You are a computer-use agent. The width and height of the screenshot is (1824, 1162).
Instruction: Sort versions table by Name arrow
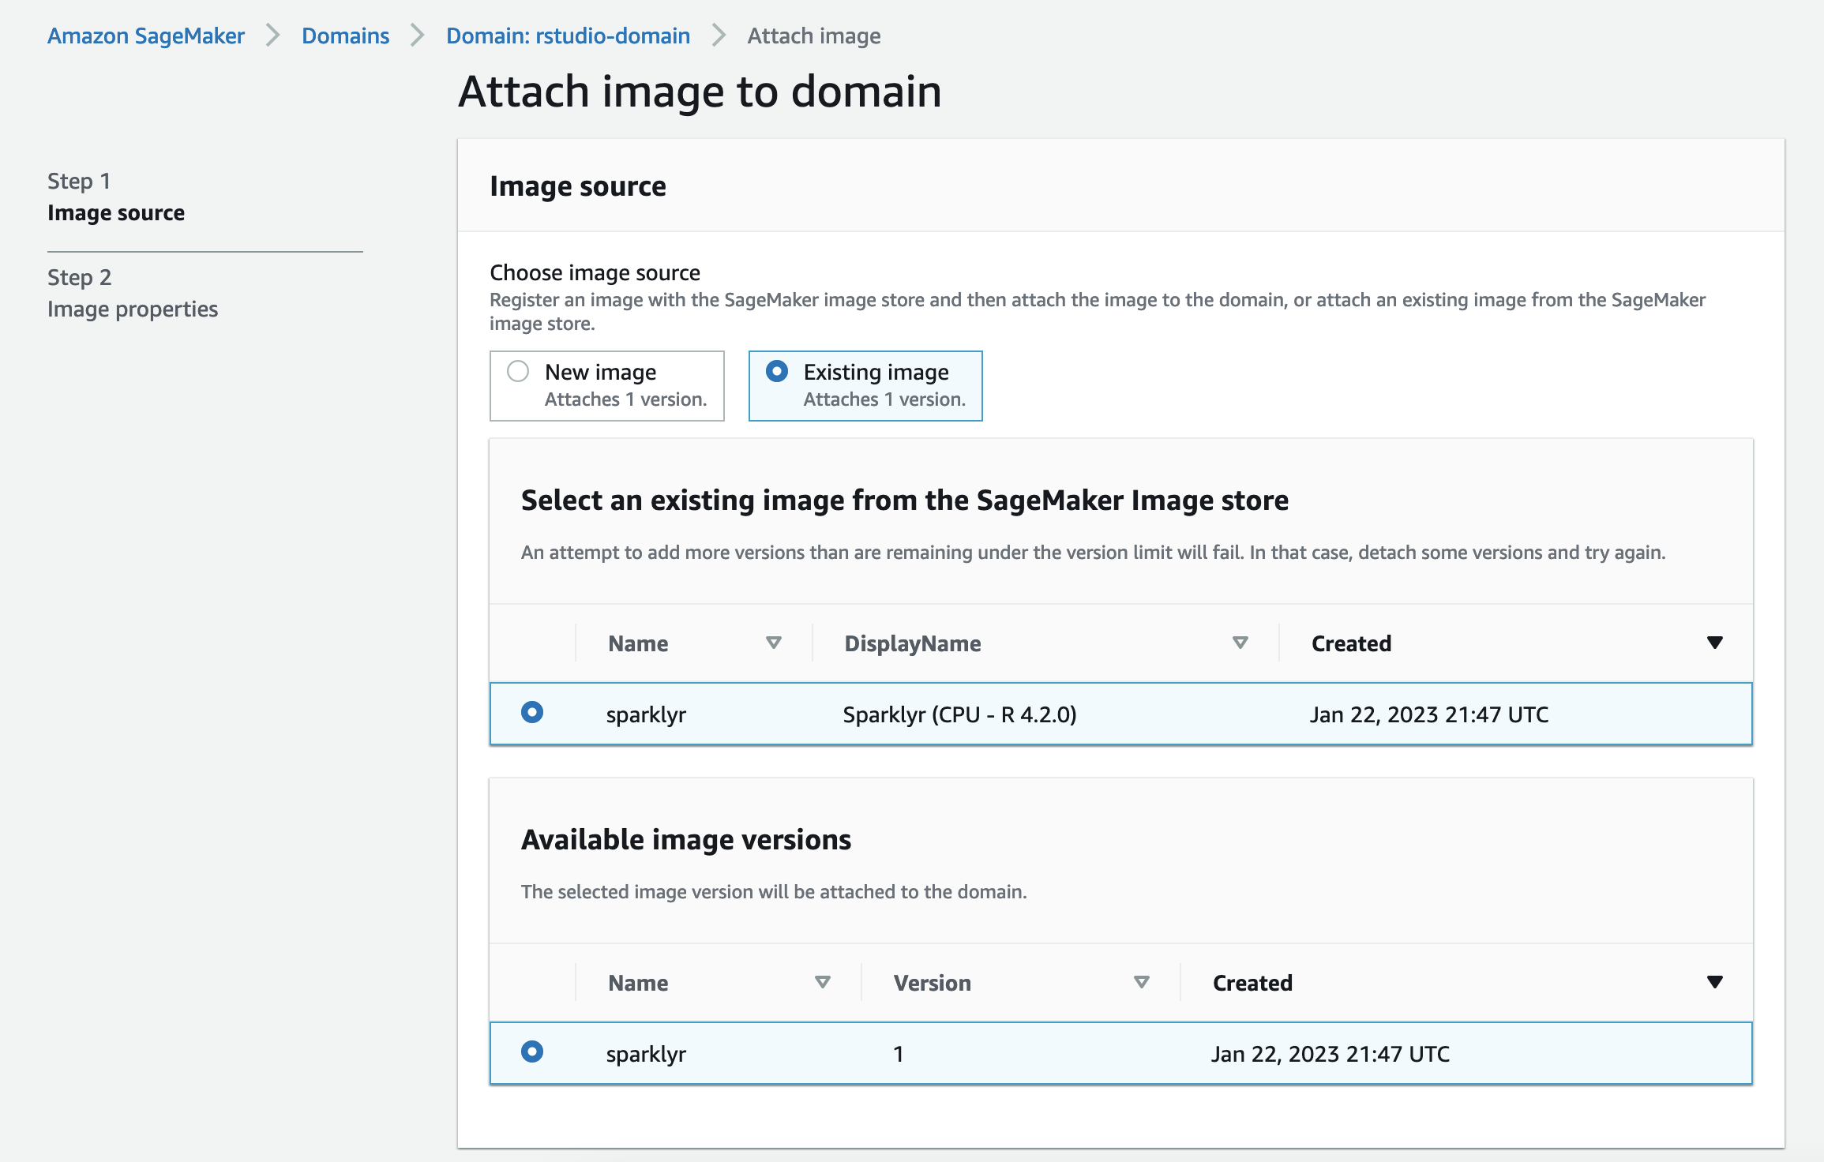(822, 983)
